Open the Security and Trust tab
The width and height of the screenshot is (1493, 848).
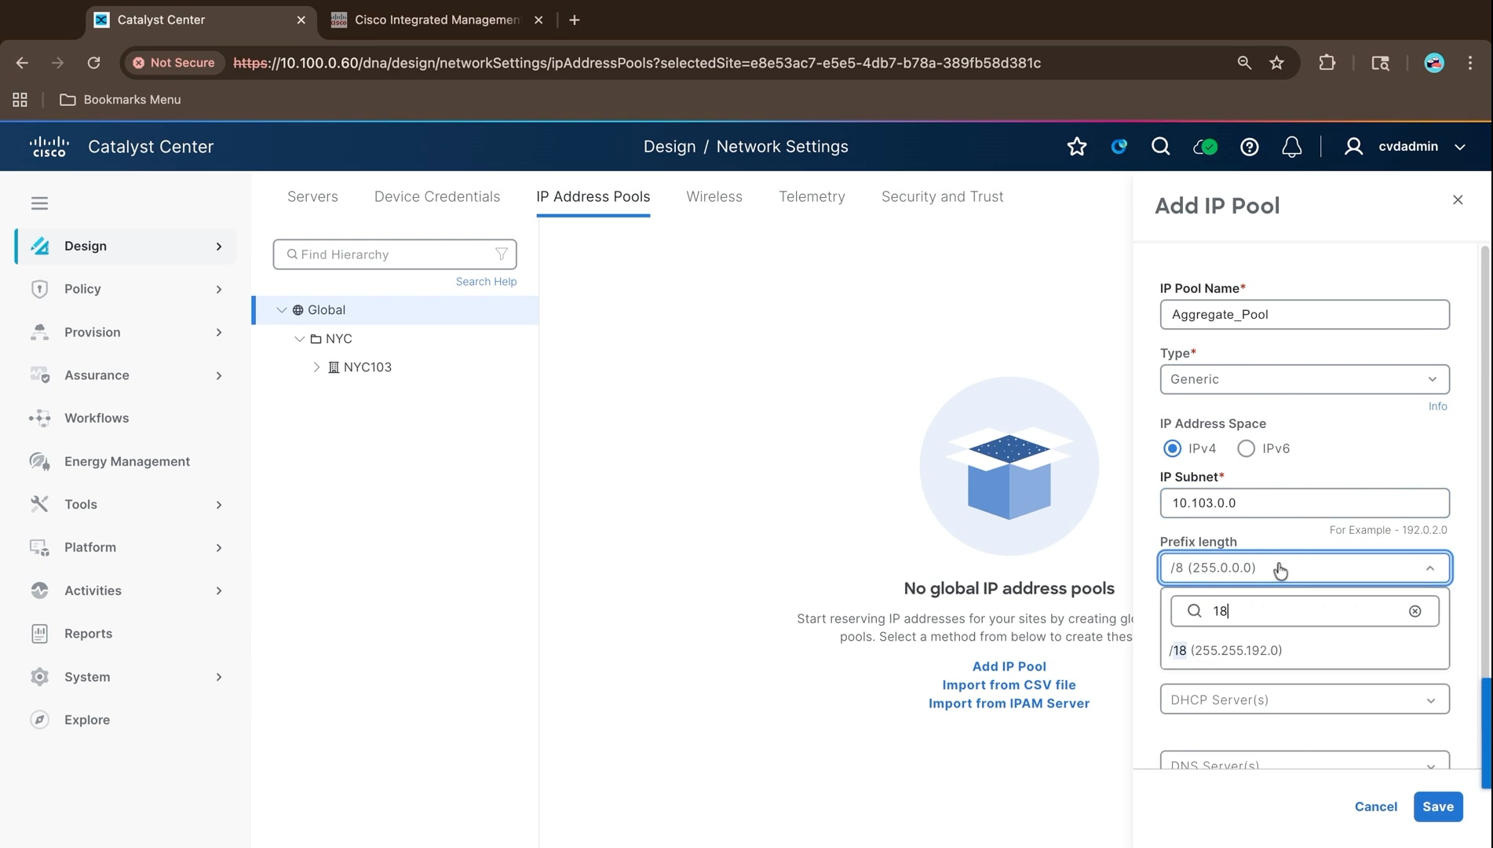[x=942, y=197]
